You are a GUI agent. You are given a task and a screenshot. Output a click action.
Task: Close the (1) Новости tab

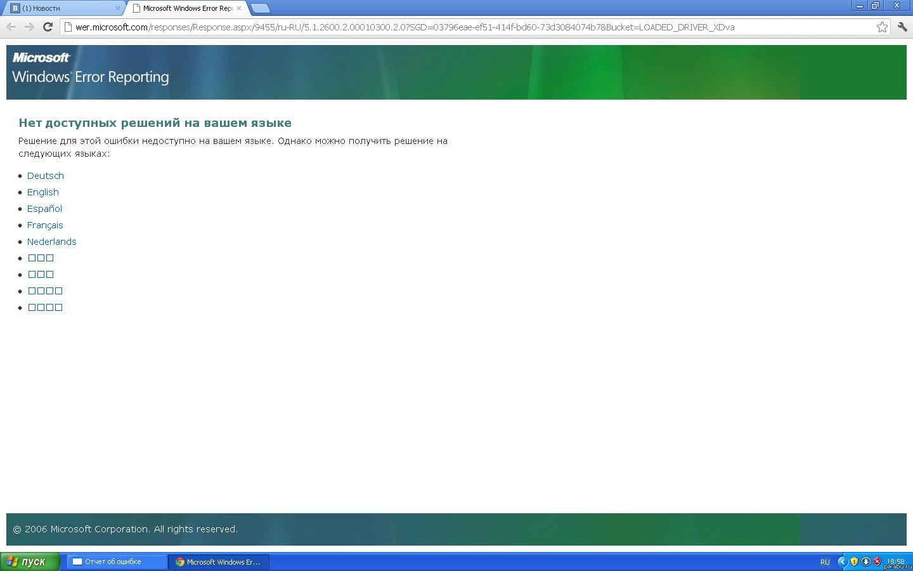tap(117, 8)
